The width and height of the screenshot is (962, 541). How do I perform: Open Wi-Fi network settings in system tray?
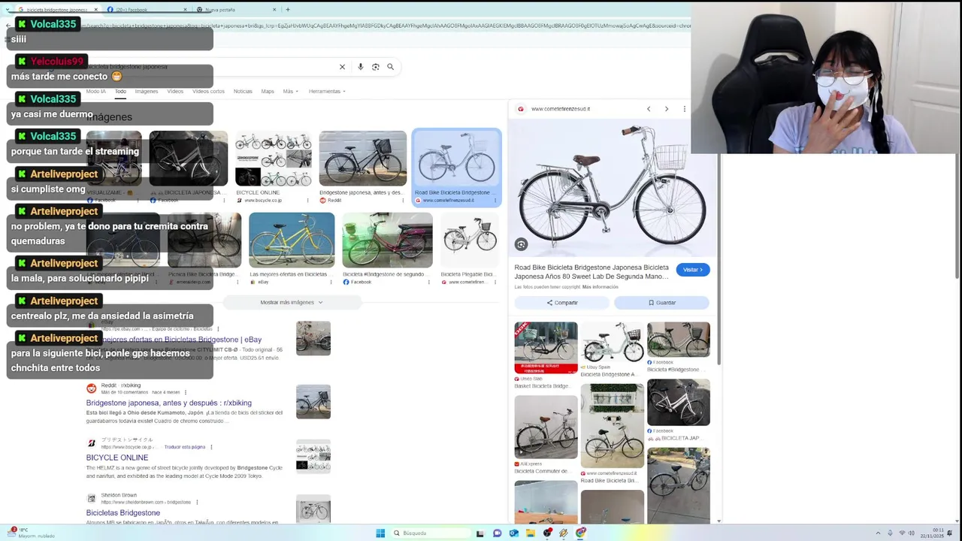pos(902,533)
